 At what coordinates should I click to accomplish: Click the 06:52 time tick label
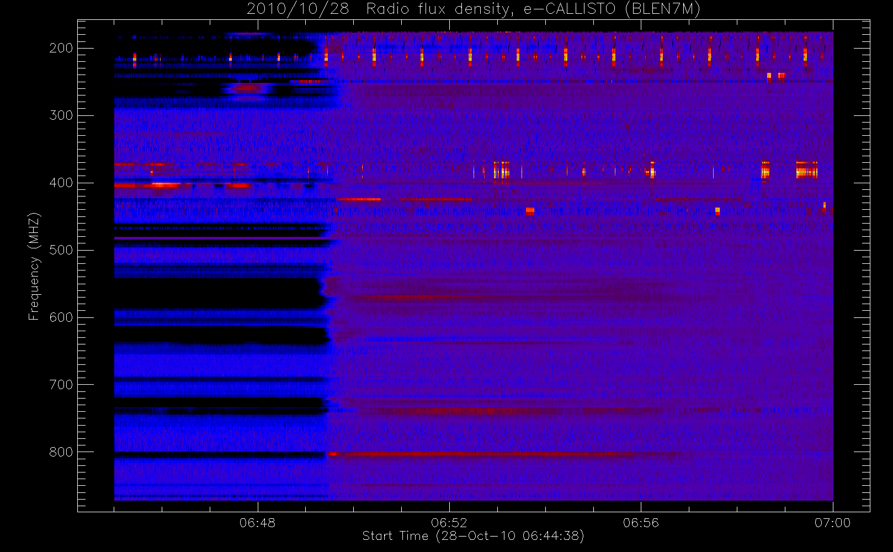449,522
